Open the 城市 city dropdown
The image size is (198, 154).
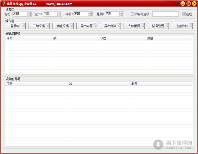[x=59, y=14]
